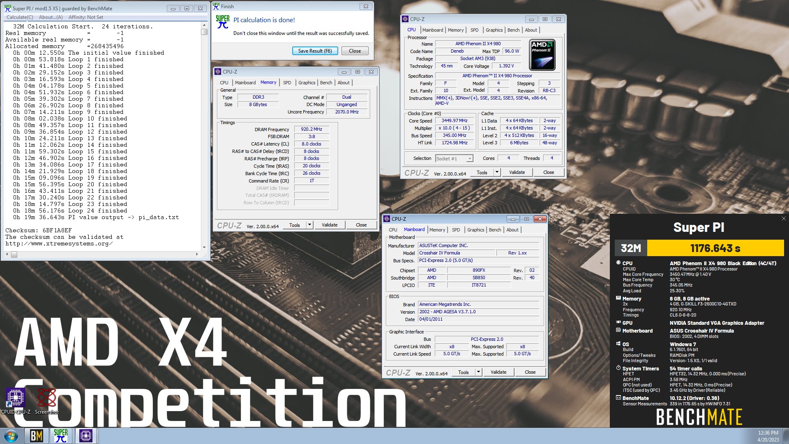789x444 pixels.
Task: Click Validate in CPU-Z Memory window
Action: [330, 225]
